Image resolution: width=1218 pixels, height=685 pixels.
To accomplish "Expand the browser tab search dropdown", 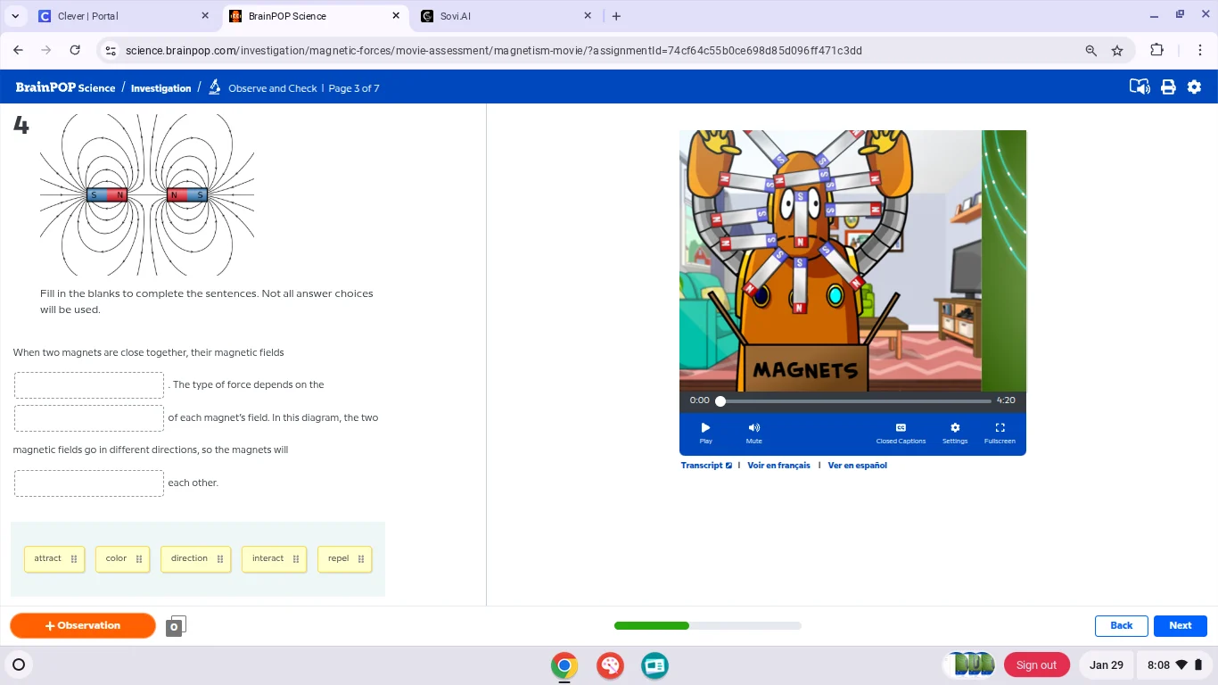I will click(x=15, y=16).
